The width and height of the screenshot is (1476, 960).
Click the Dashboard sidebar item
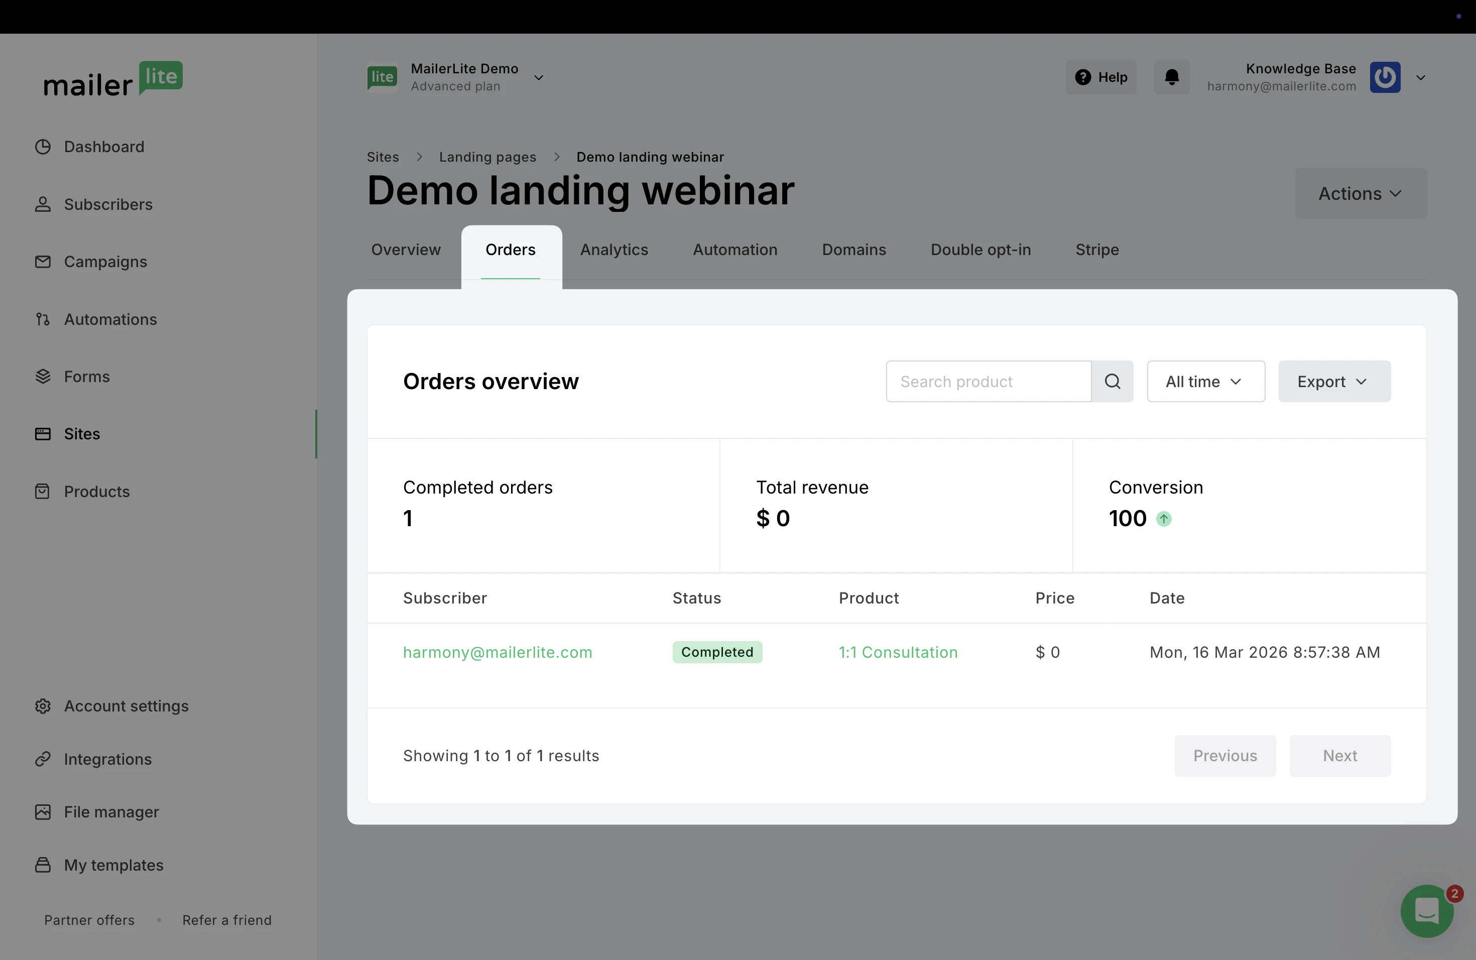click(103, 147)
